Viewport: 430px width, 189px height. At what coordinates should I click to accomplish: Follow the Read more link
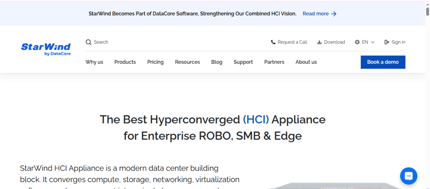(316, 14)
